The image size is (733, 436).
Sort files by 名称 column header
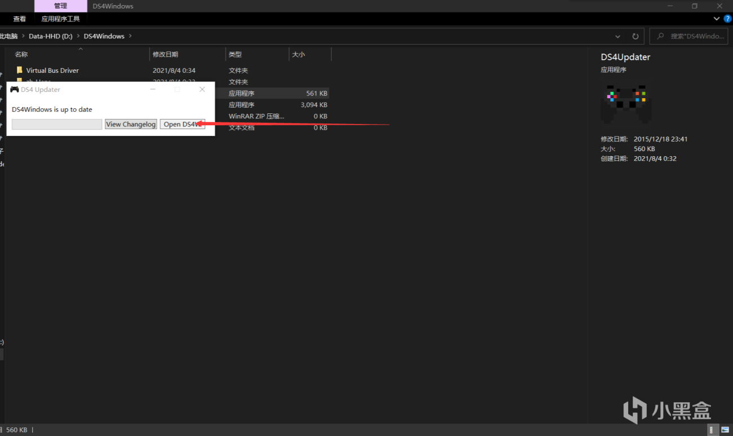[21, 55]
